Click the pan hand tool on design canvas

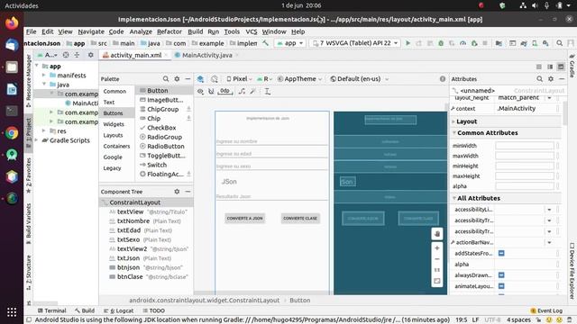pyautogui.click(x=437, y=234)
